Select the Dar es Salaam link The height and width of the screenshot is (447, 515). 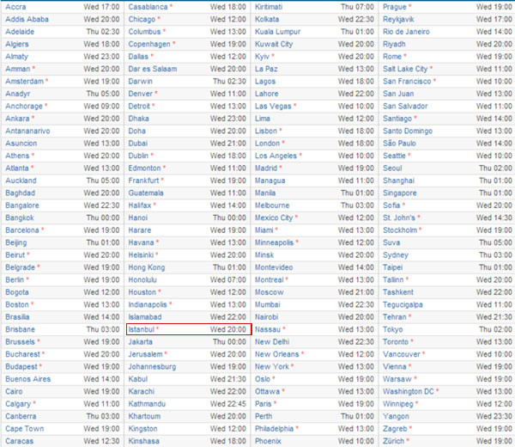click(x=151, y=69)
